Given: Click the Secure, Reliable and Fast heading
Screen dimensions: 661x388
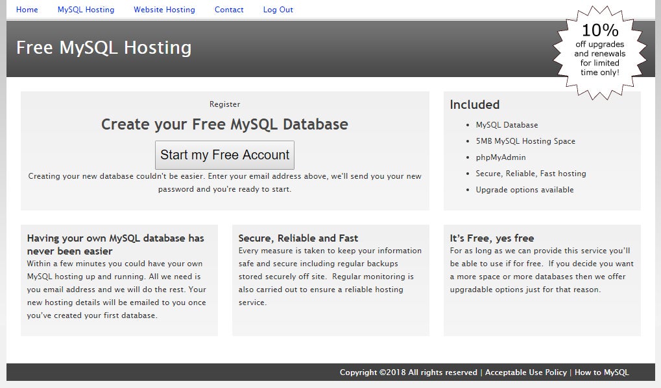Looking at the screenshot, I should tap(298, 238).
